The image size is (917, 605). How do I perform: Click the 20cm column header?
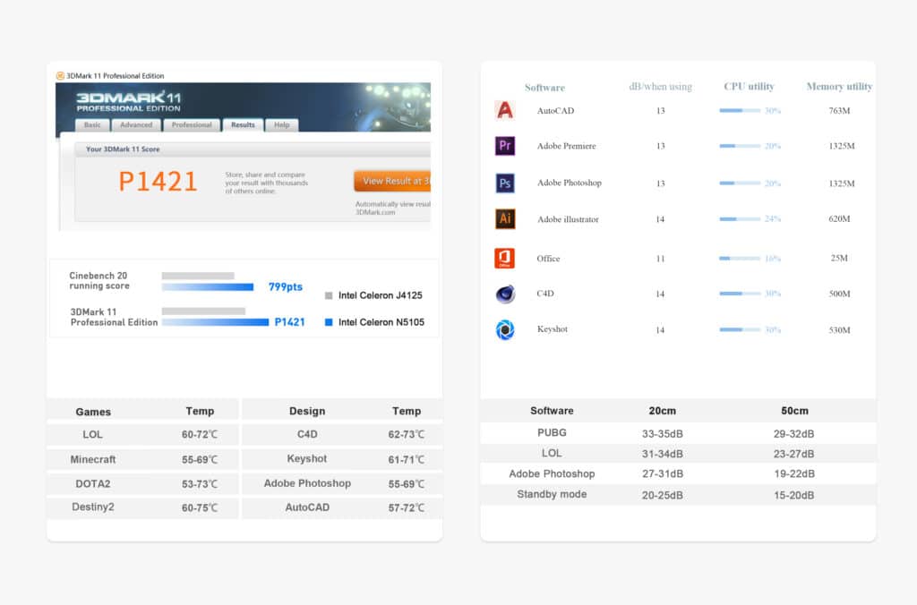pyautogui.click(x=662, y=411)
